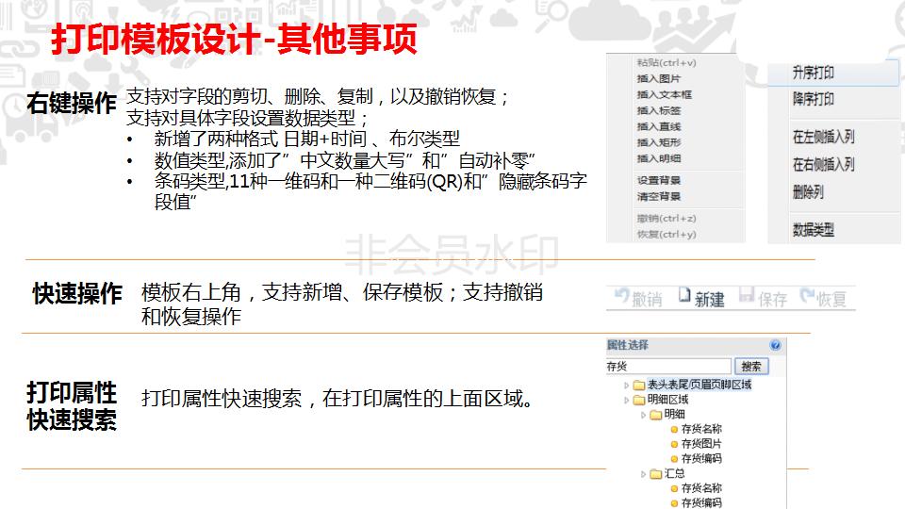Click 设置背景 menu entry

(659, 180)
